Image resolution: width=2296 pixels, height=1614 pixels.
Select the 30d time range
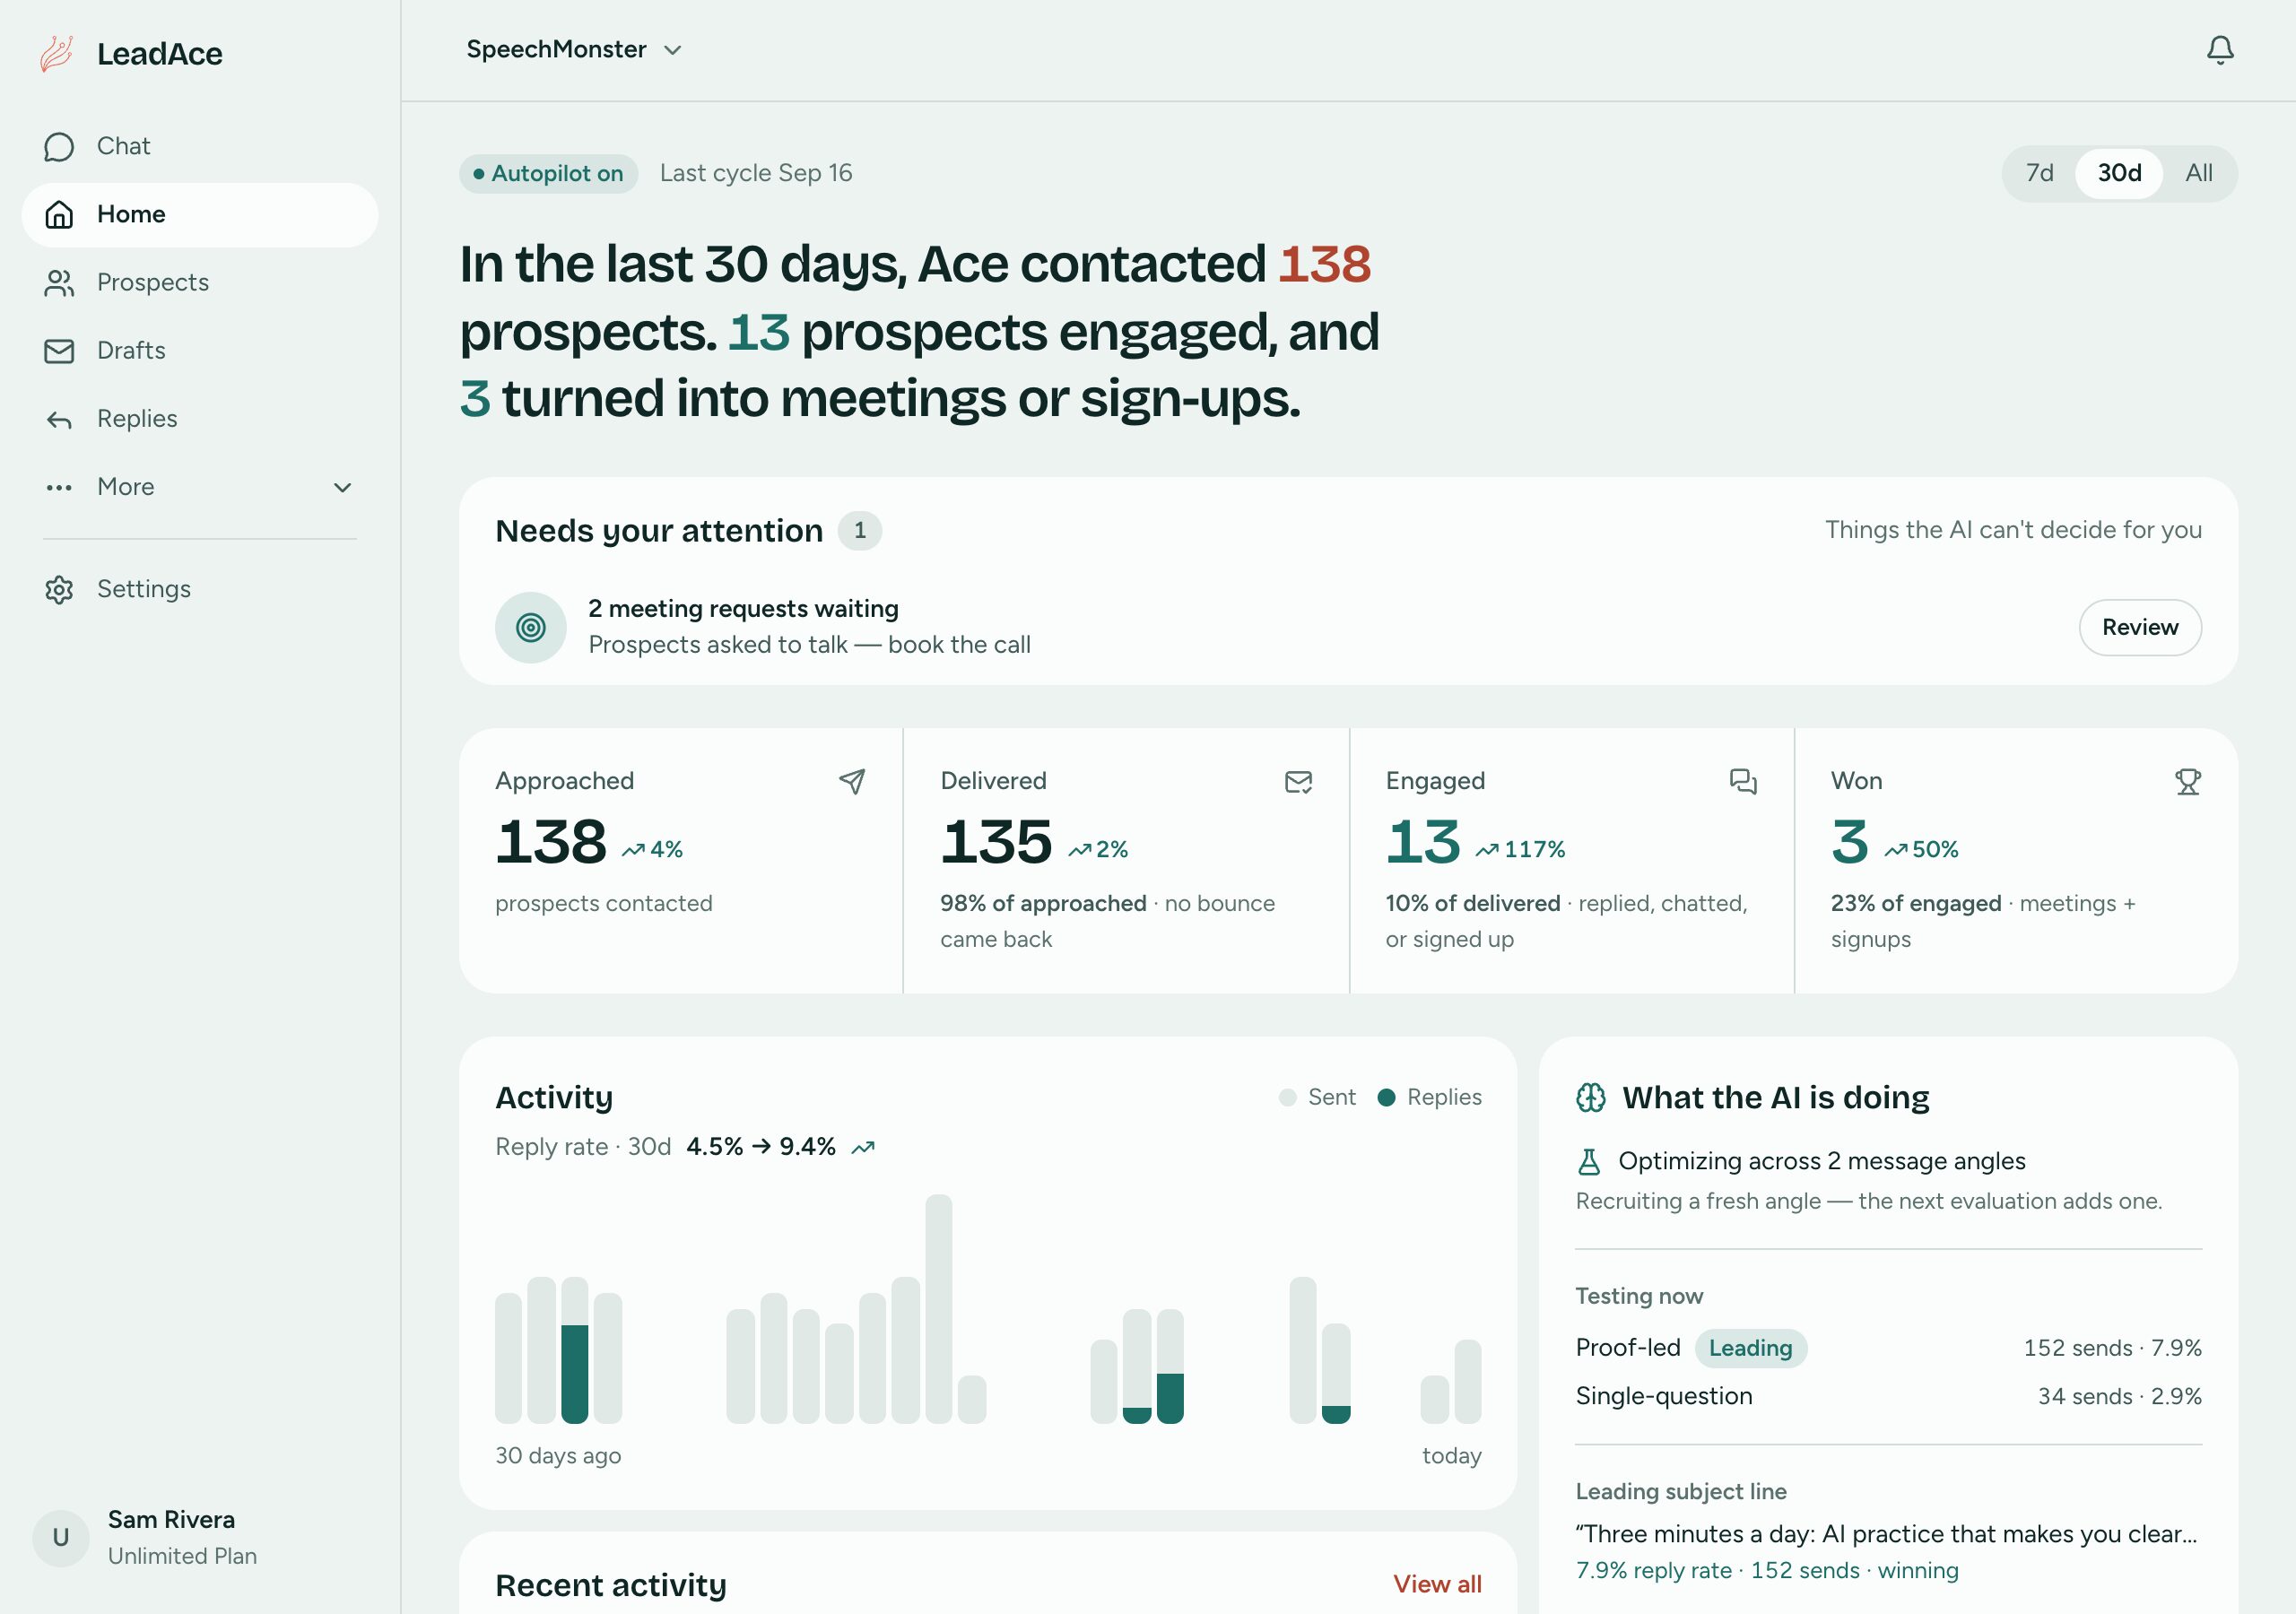coord(2119,174)
